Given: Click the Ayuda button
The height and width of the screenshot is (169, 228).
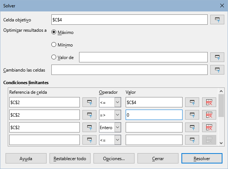Looking at the screenshot, I should [26, 158].
